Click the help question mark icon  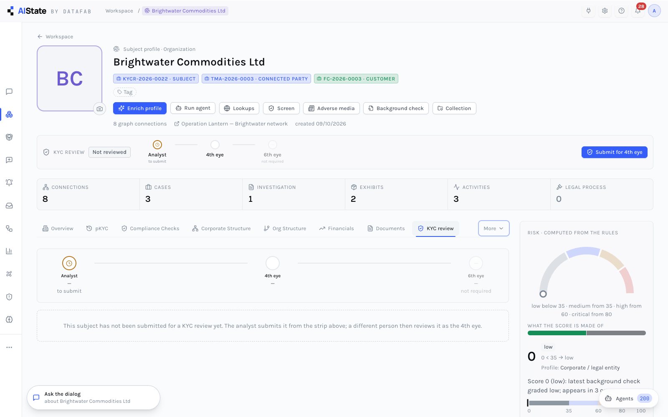[621, 11]
